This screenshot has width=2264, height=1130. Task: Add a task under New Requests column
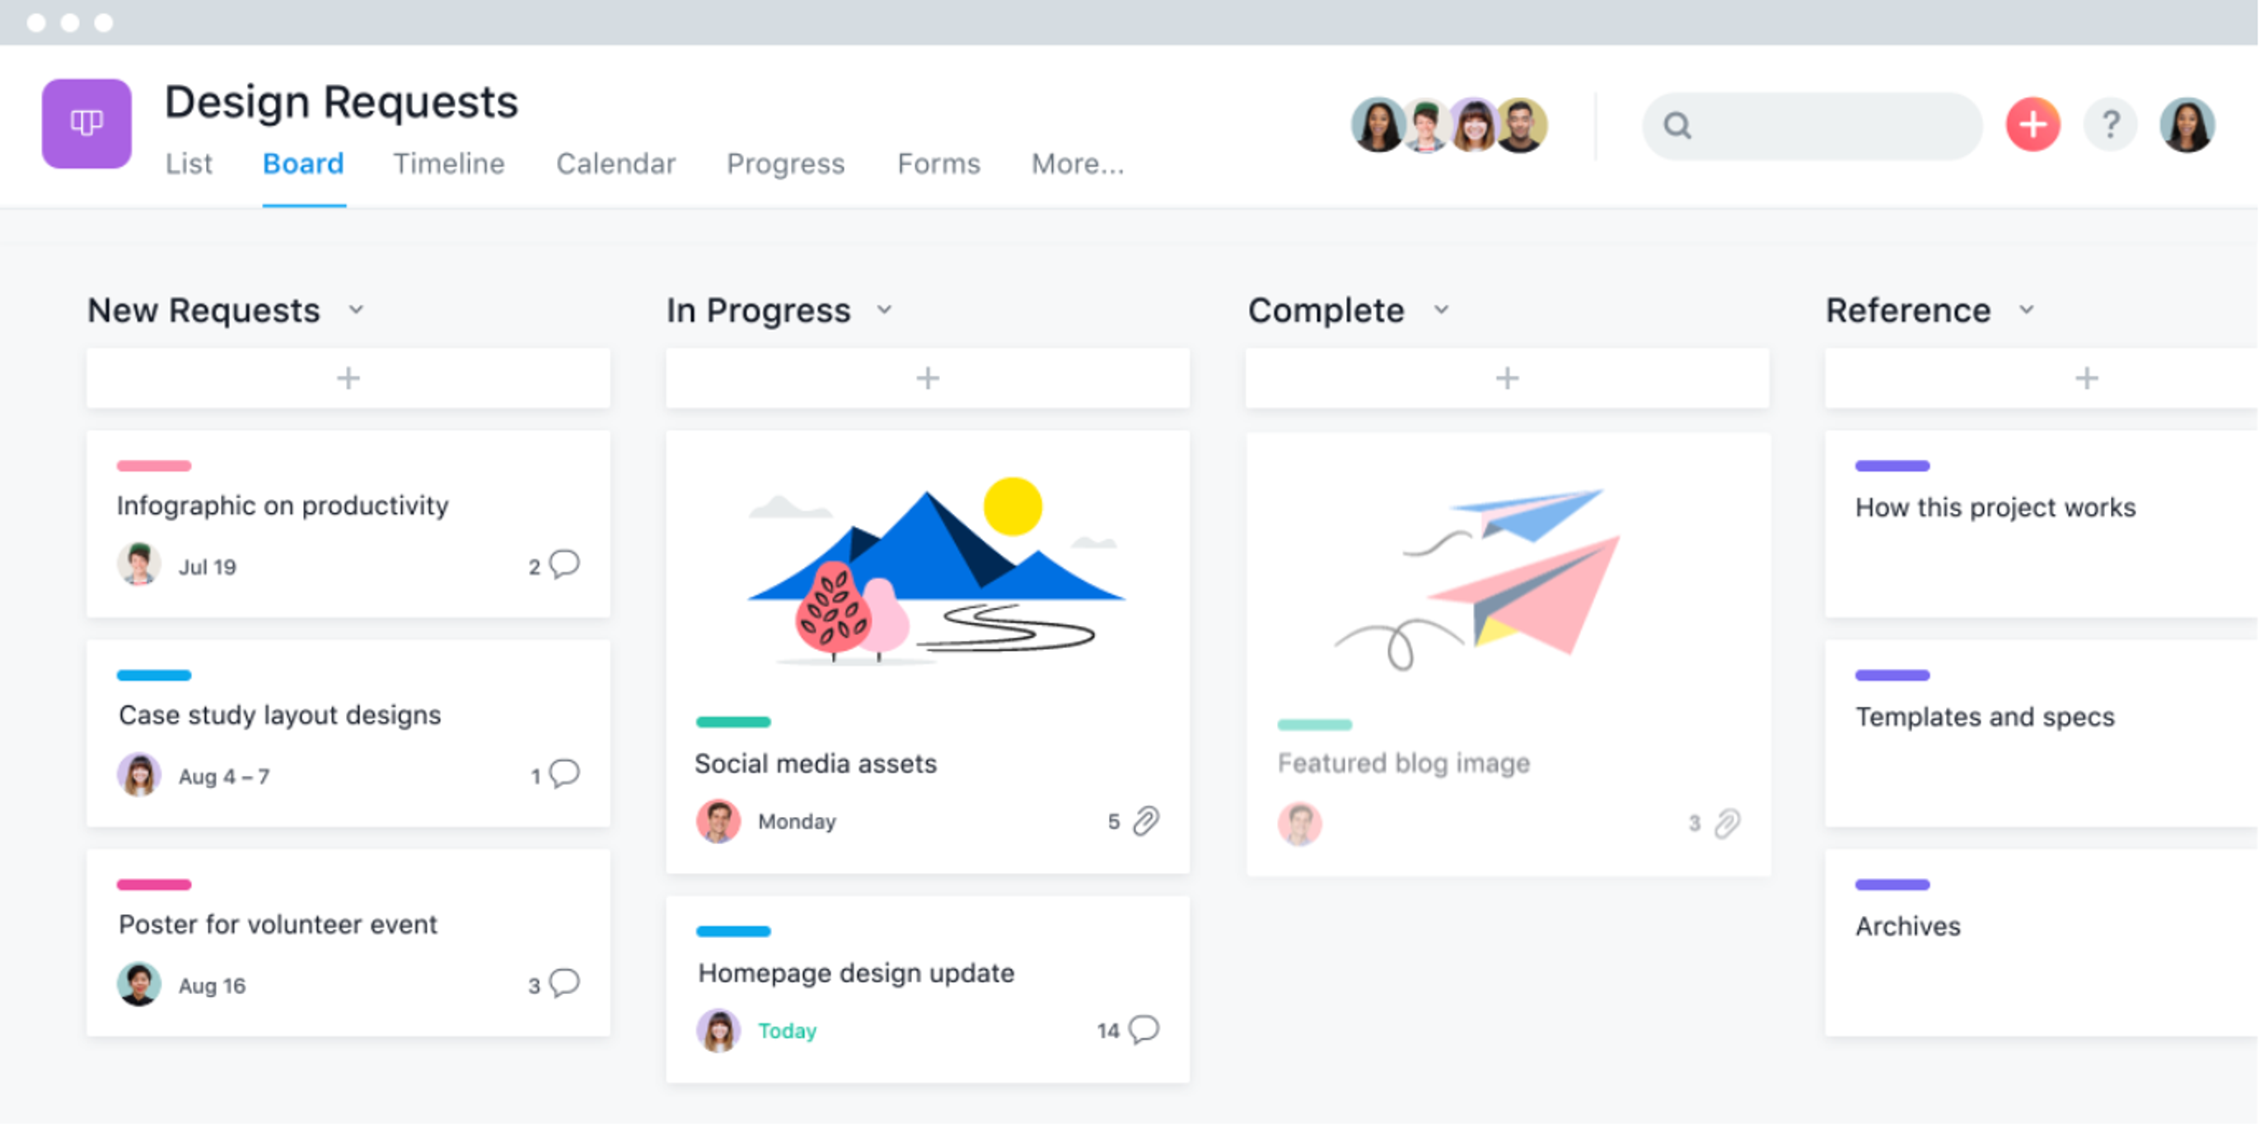pos(348,379)
